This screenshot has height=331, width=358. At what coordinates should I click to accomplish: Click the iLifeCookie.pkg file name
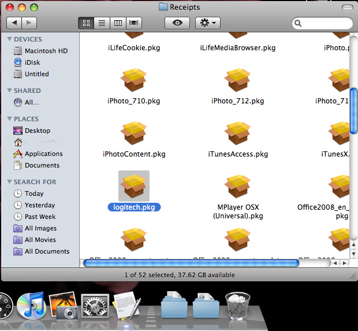[134, 48]
